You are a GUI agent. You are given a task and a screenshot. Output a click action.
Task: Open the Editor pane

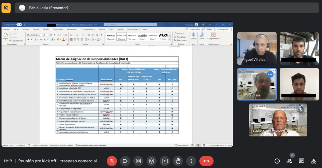(x=202, y=36)
